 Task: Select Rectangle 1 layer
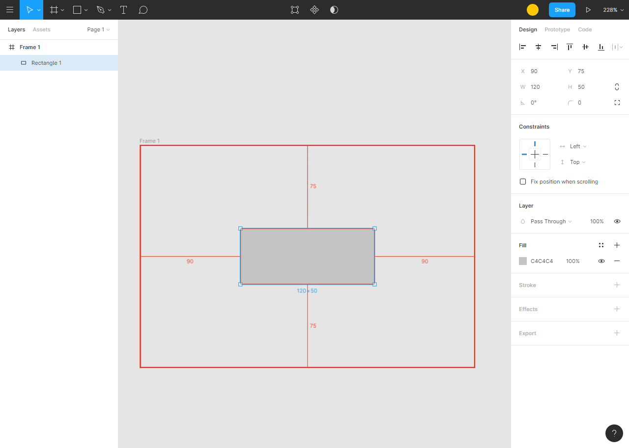tap(59, 63)
